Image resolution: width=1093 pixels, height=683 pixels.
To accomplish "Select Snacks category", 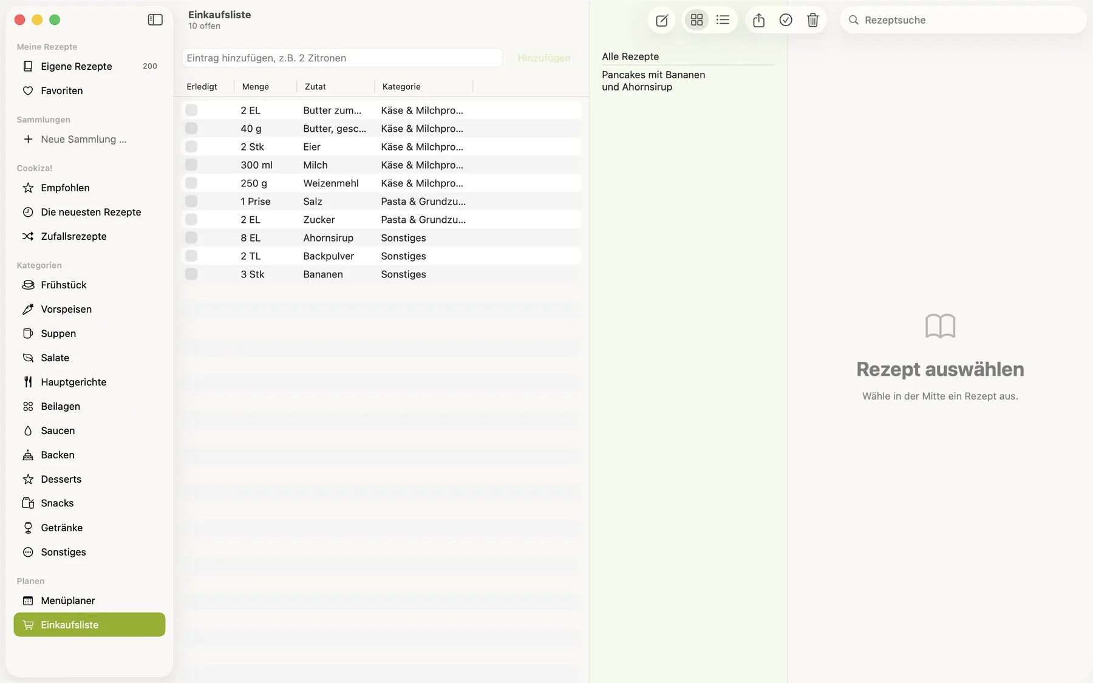I will 89,503.
